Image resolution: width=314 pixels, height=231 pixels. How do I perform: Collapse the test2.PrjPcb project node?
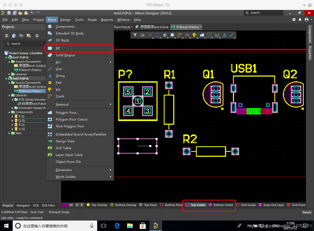coord(6,78)
